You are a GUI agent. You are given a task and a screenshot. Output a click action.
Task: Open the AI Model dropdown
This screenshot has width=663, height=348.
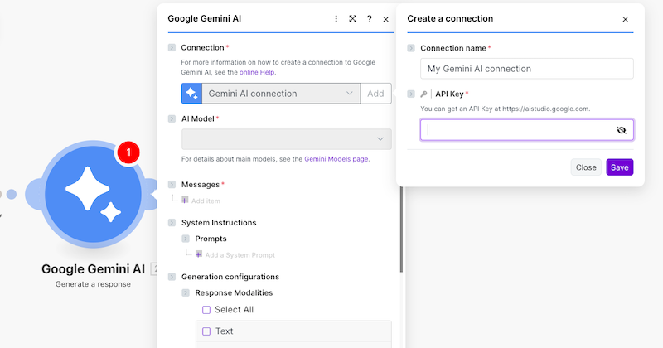(x=286, y=139)
